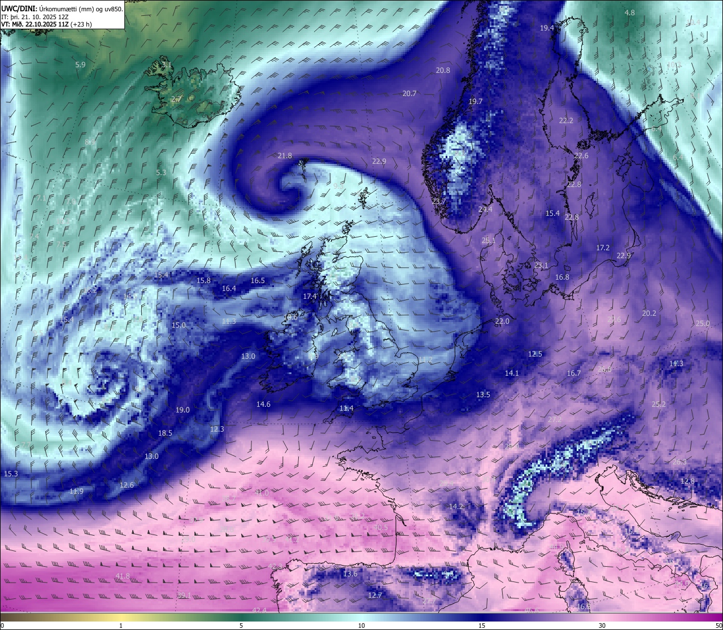The height and width of the screenshot is (630, 723).
Task: Click the 16.8 value on the southern Baltic
Action: (x=562, y=277)
